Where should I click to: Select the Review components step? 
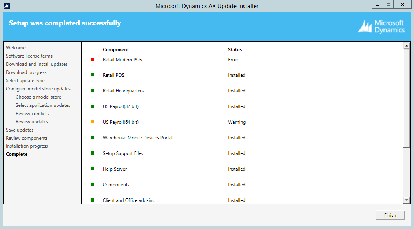[27, 138]
